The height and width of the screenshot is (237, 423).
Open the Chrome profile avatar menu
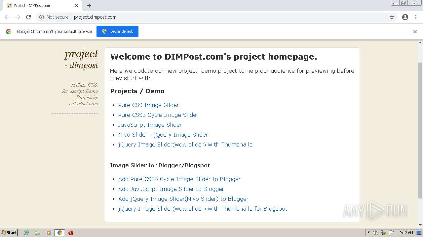[405, 17]
